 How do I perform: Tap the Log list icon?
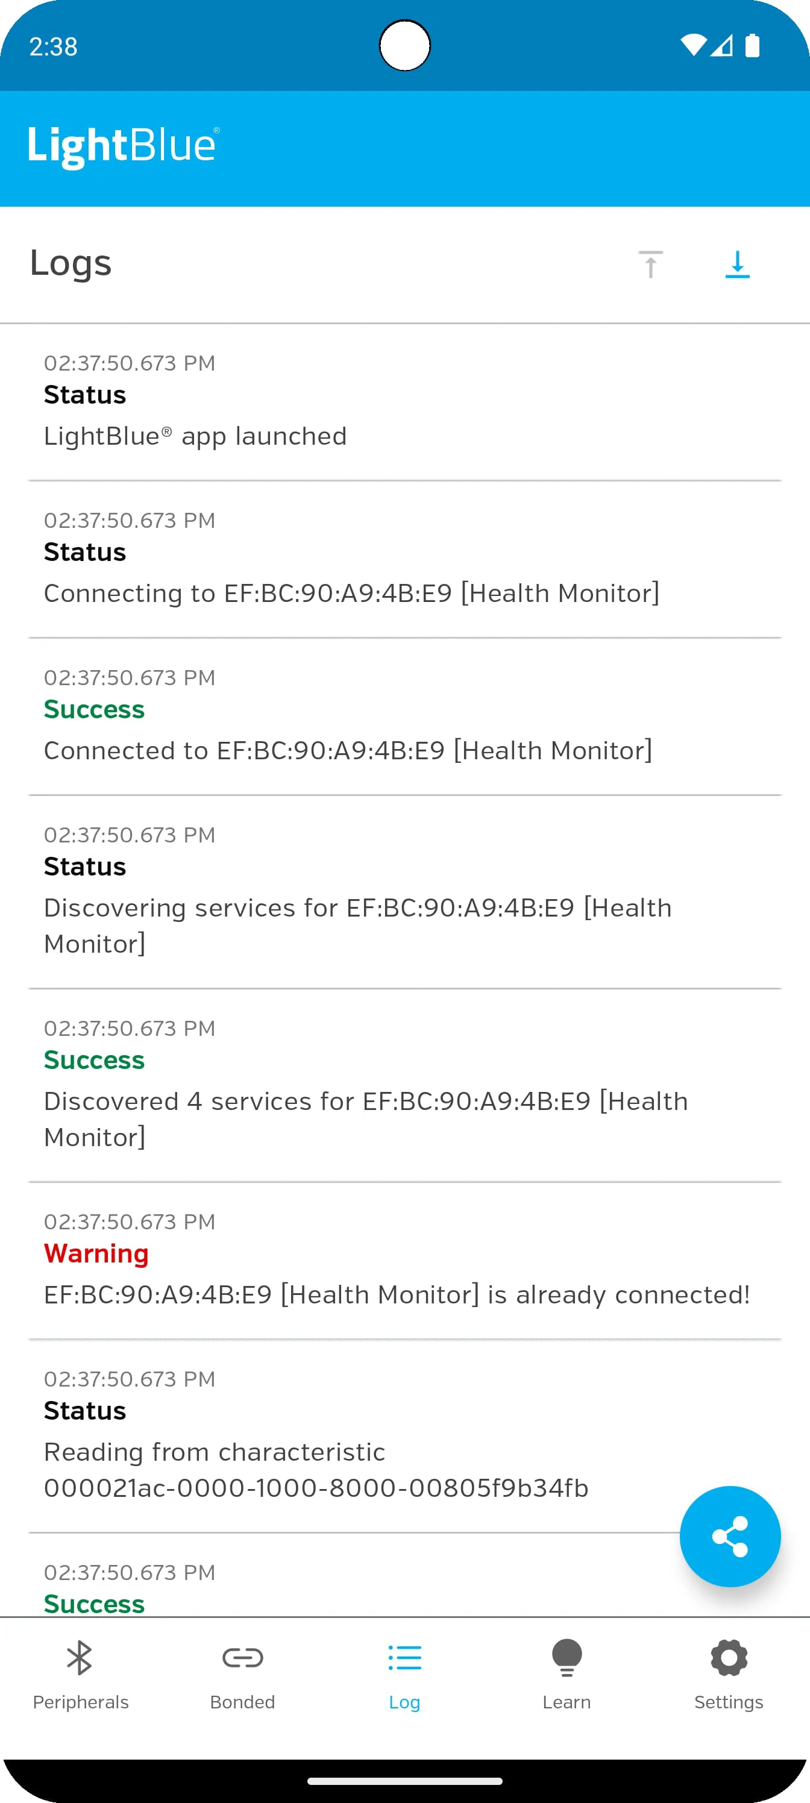click(x=404, y=1657)
